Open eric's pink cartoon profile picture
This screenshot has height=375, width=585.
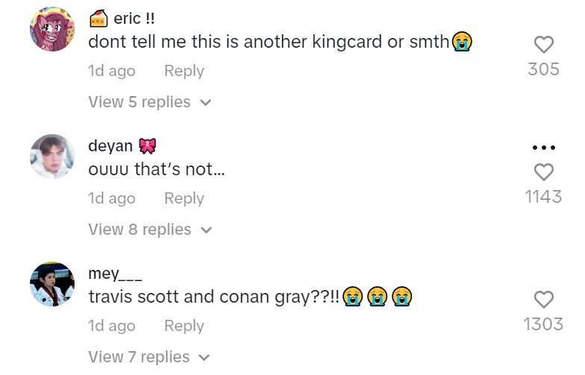52,29
